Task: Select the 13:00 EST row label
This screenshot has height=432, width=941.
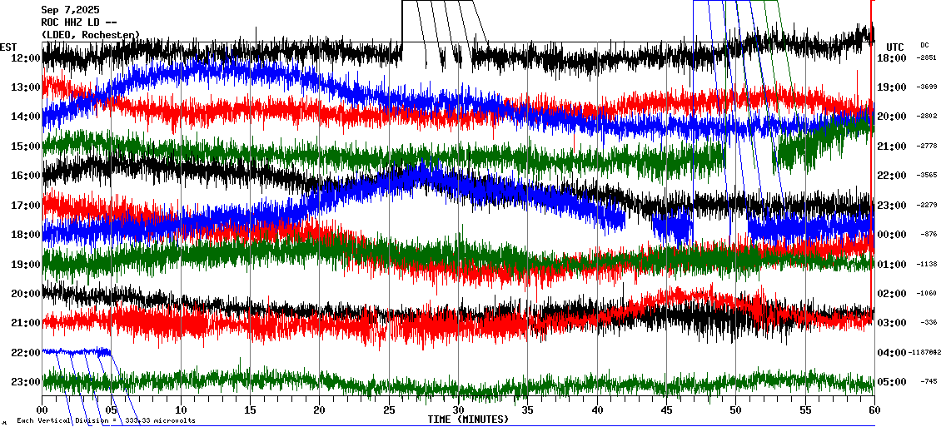Action: click(x=26, y=87)
